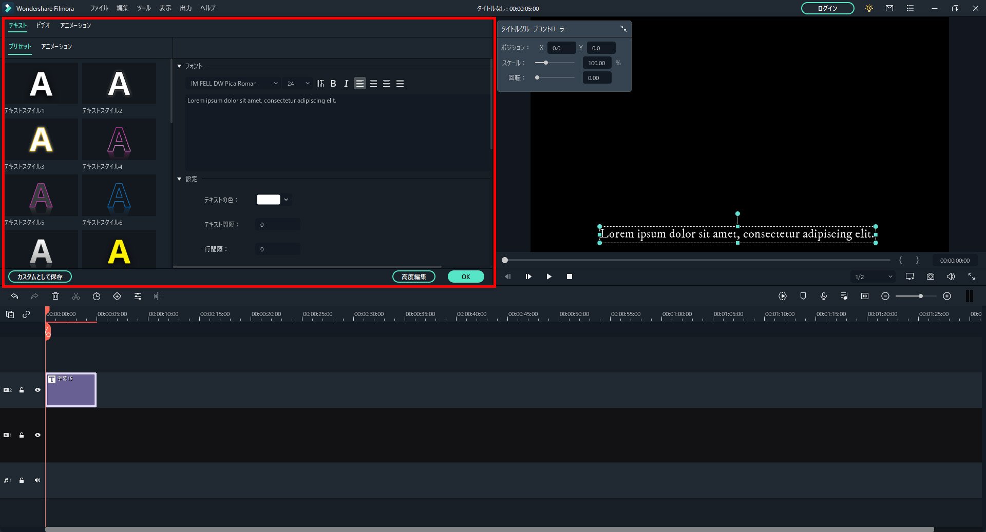Stop playback with the stop button
The width and height of the screenshot is (986, 532).
click(x=569, y=277)
